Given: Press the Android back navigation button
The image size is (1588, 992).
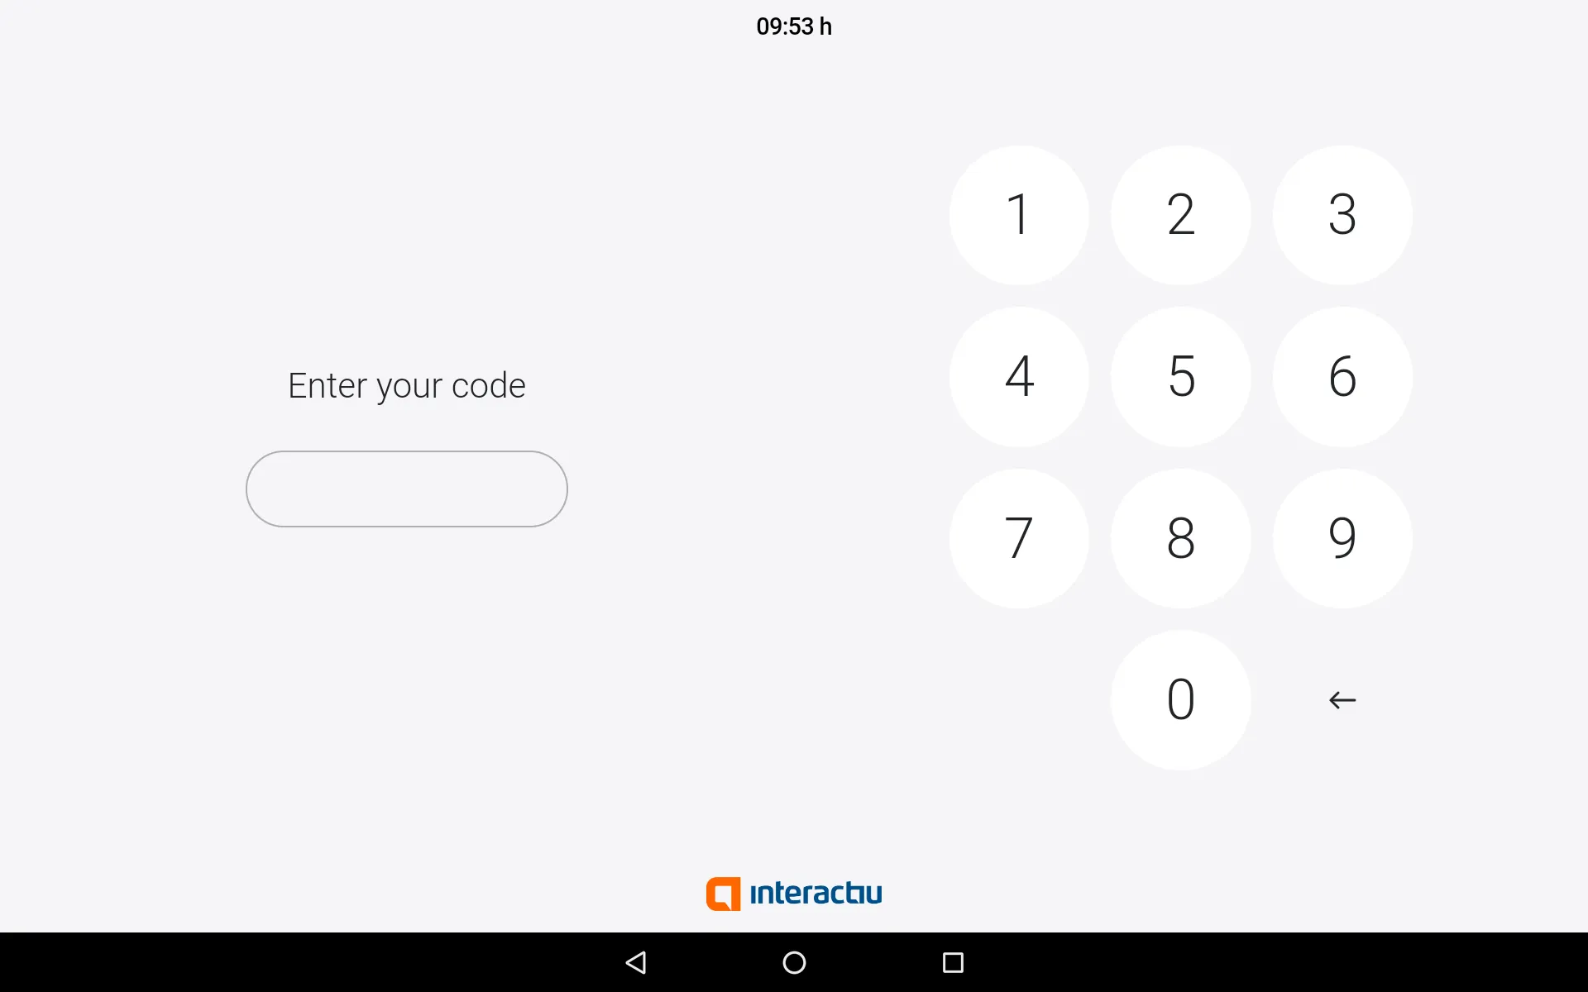Looking at the screenshot, I should (638, 961).
